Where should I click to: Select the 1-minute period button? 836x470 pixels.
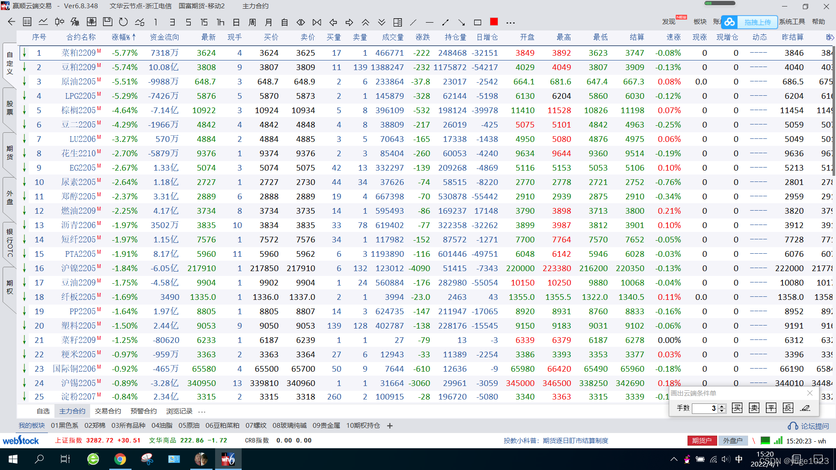[155, 22]
